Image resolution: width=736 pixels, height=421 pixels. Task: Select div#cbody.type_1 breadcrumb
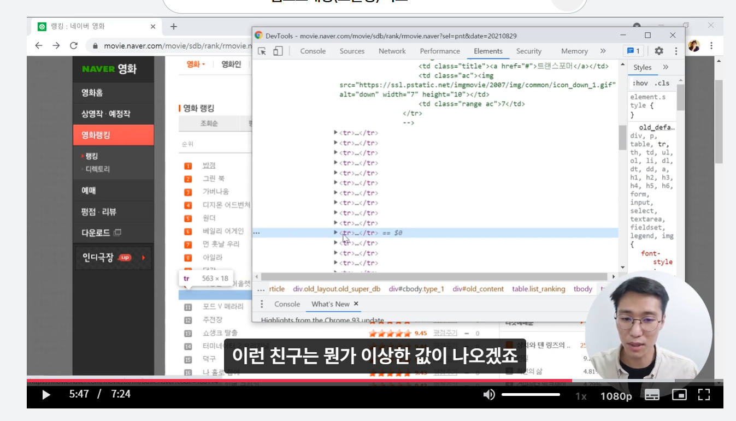(416, 289)
